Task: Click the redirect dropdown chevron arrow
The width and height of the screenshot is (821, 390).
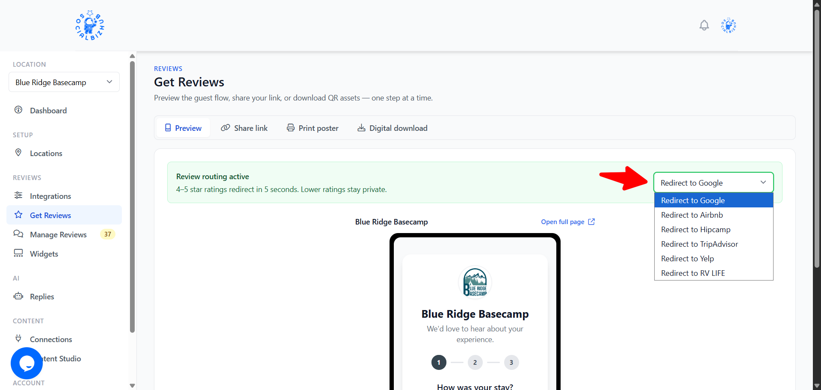Action: pos(763,182)
